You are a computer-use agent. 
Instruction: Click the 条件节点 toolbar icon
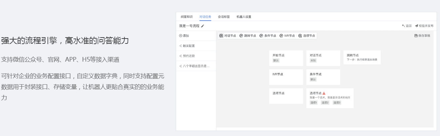tap(261, 36)
